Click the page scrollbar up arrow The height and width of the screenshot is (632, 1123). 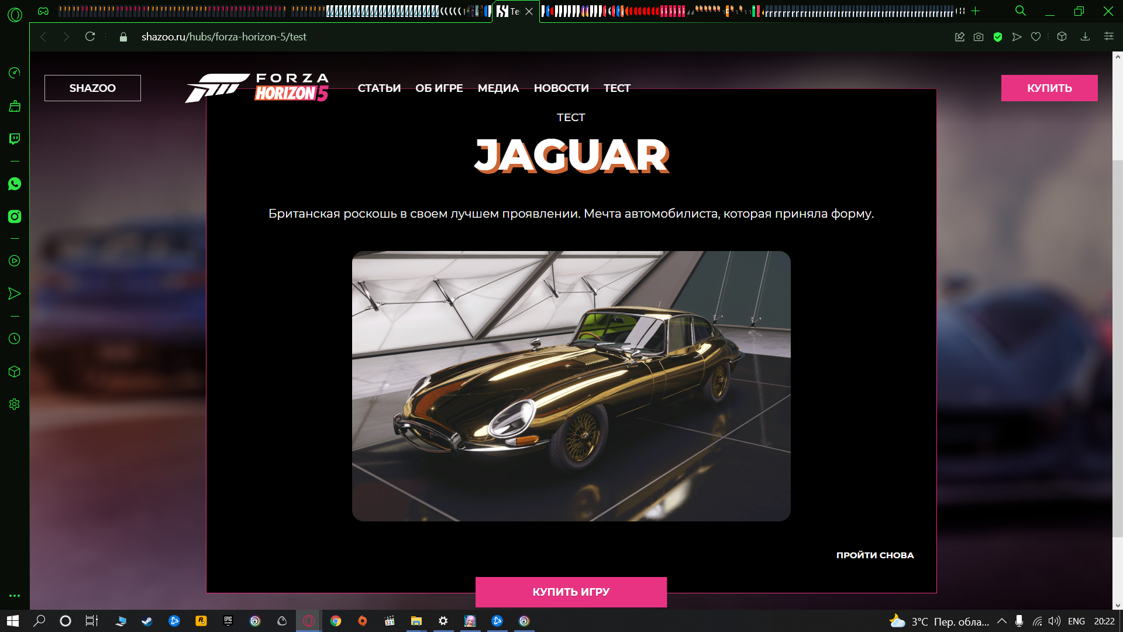tap(1118, 57)
